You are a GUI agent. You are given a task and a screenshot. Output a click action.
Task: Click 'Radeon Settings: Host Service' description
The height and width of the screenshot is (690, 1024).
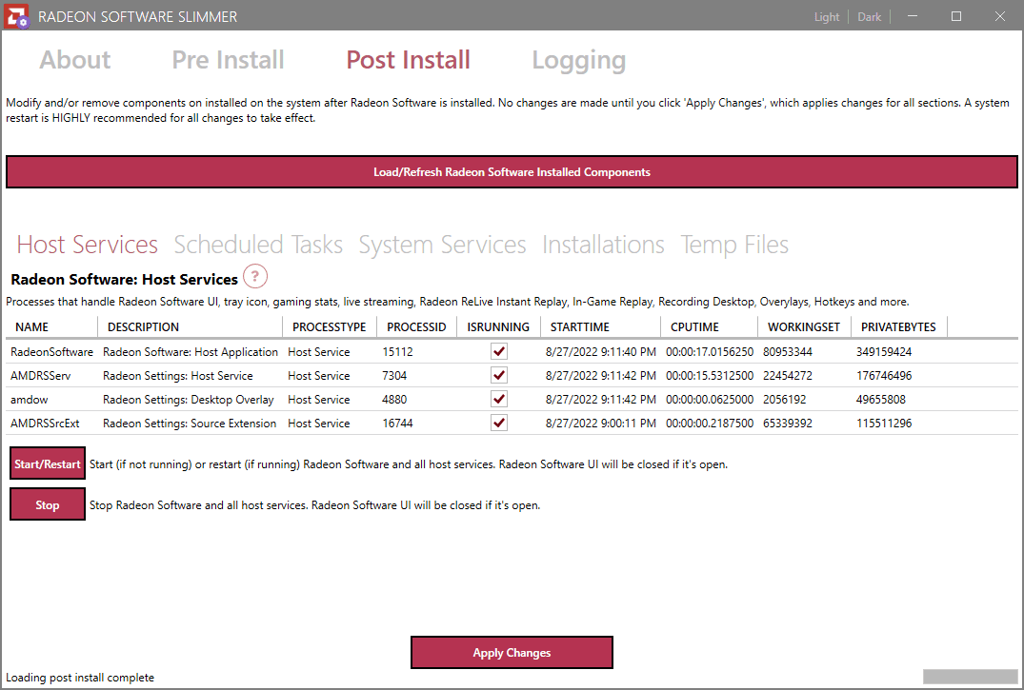click(177, 376)
